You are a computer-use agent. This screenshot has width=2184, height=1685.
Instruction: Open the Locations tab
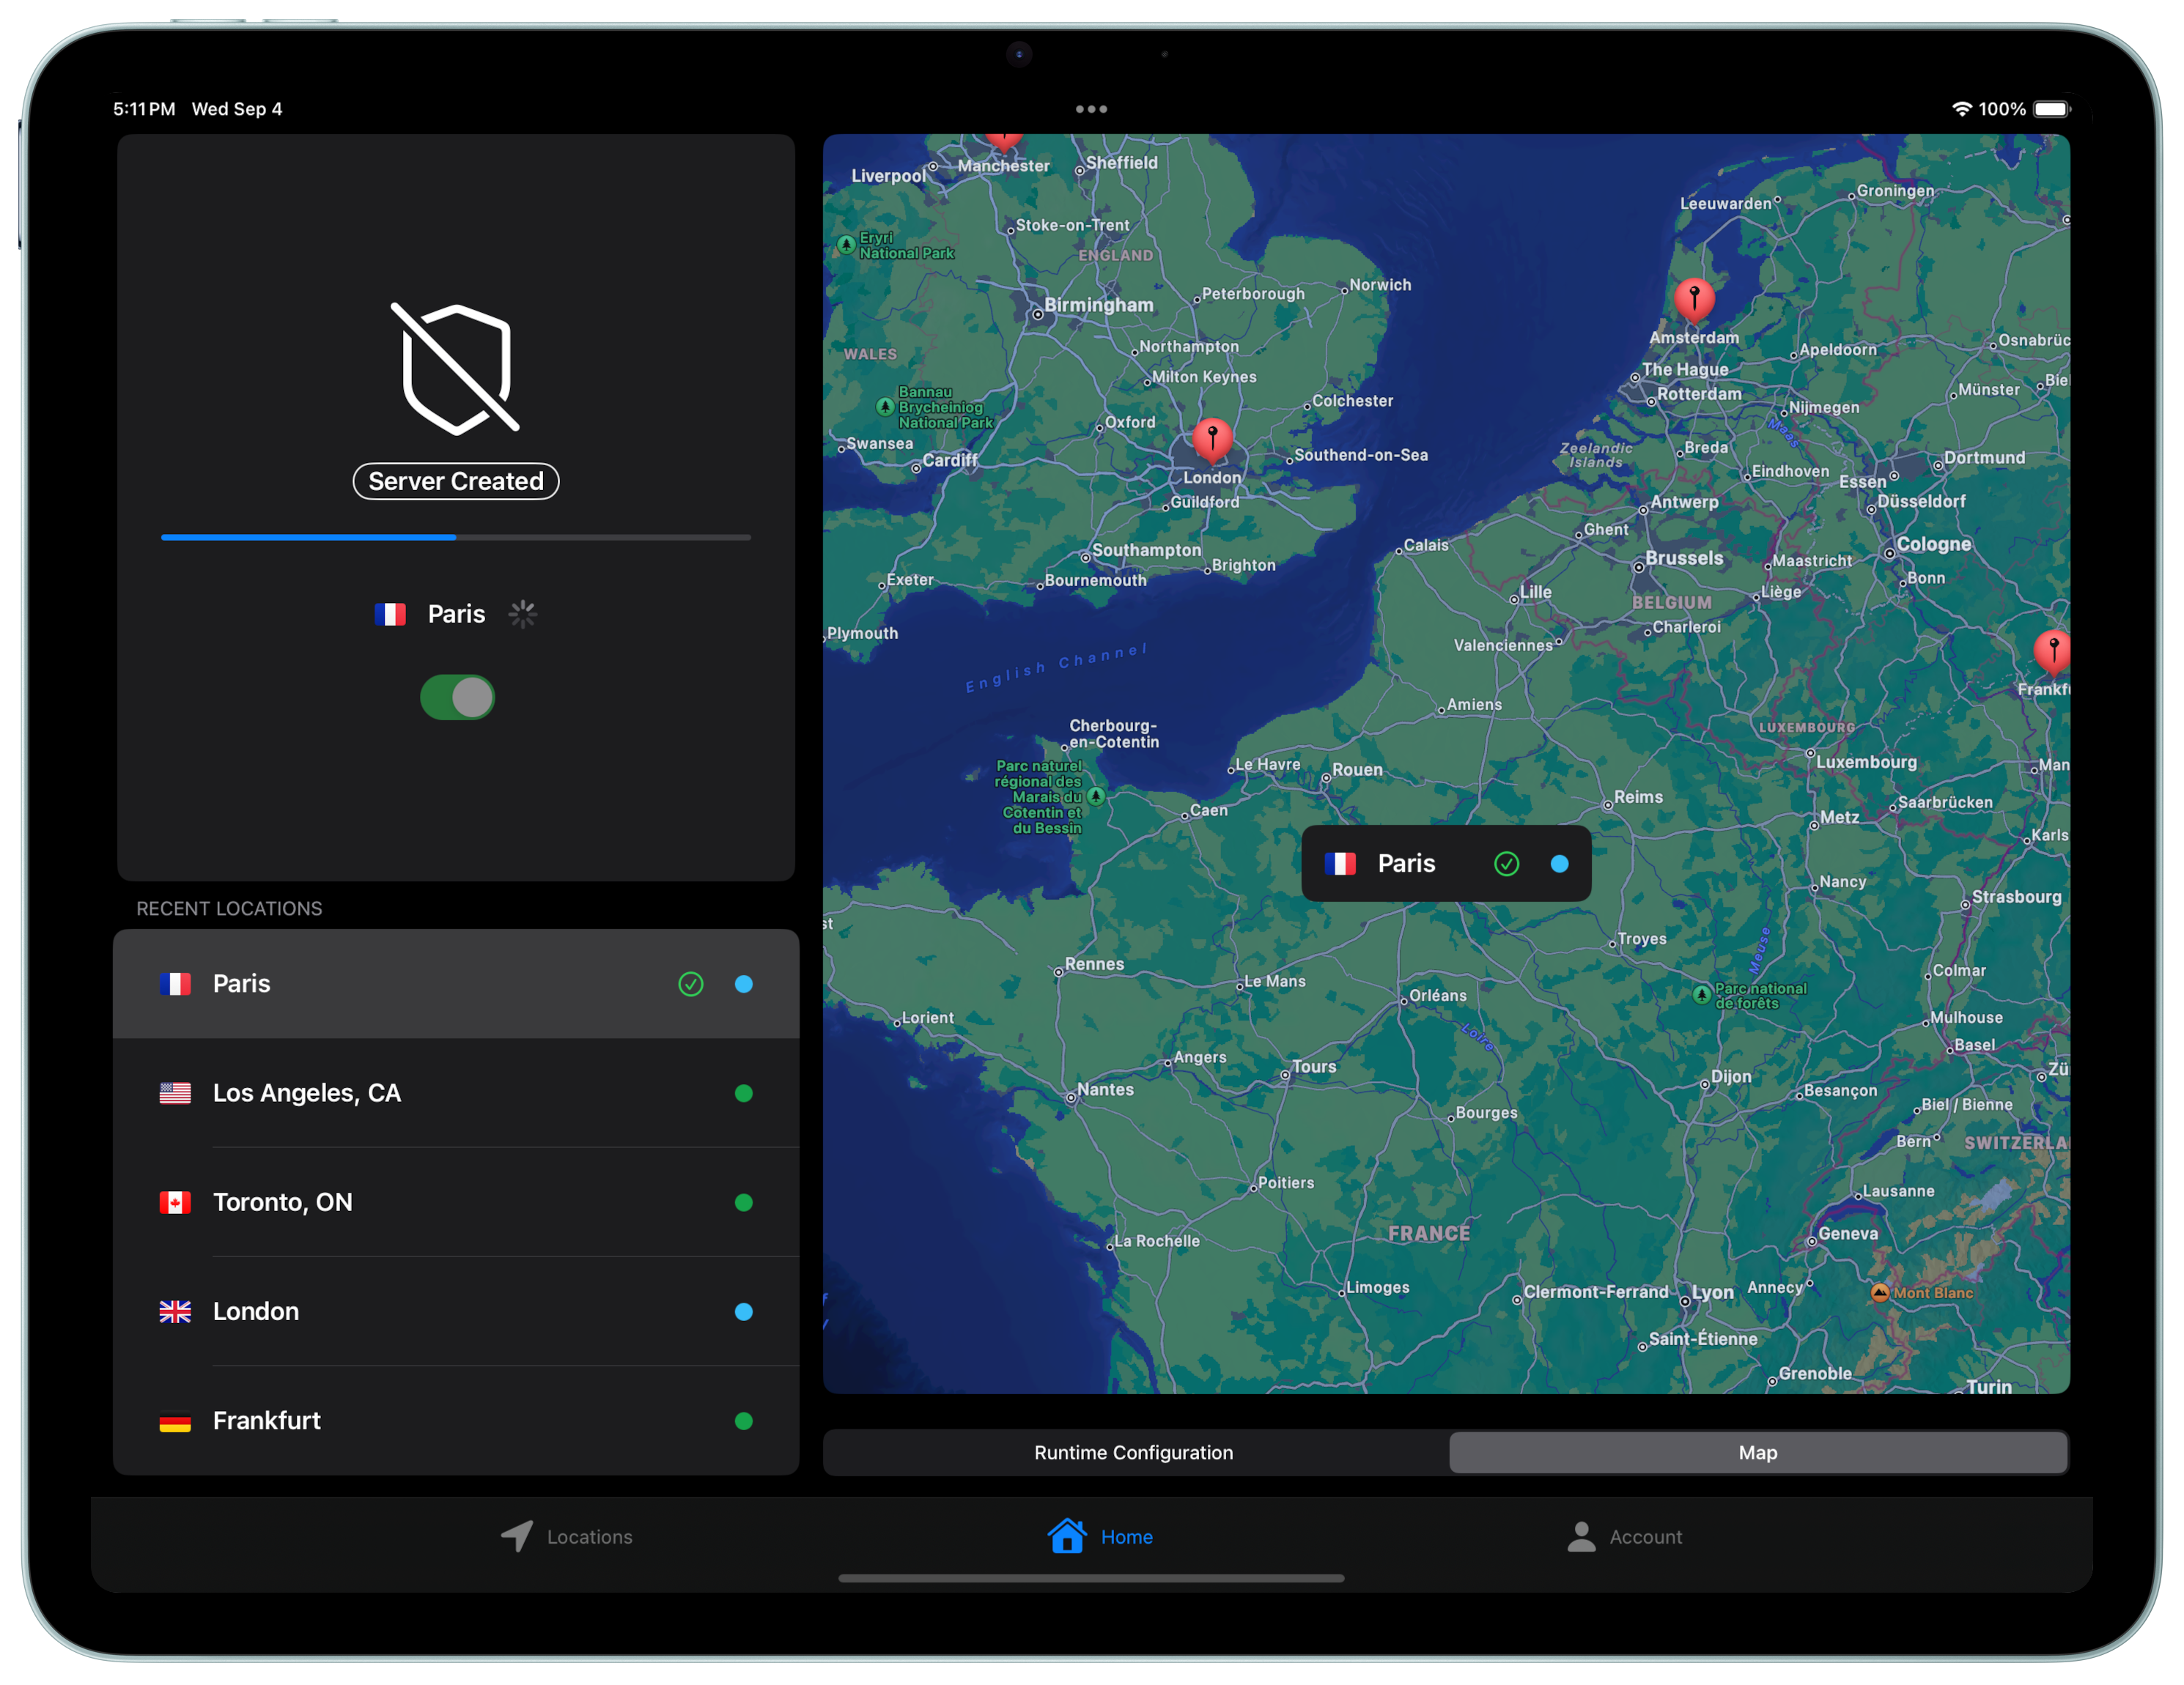567,1537
